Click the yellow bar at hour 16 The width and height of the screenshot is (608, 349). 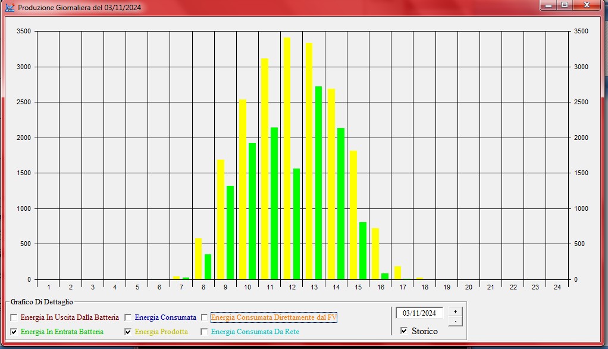(375, 254)
